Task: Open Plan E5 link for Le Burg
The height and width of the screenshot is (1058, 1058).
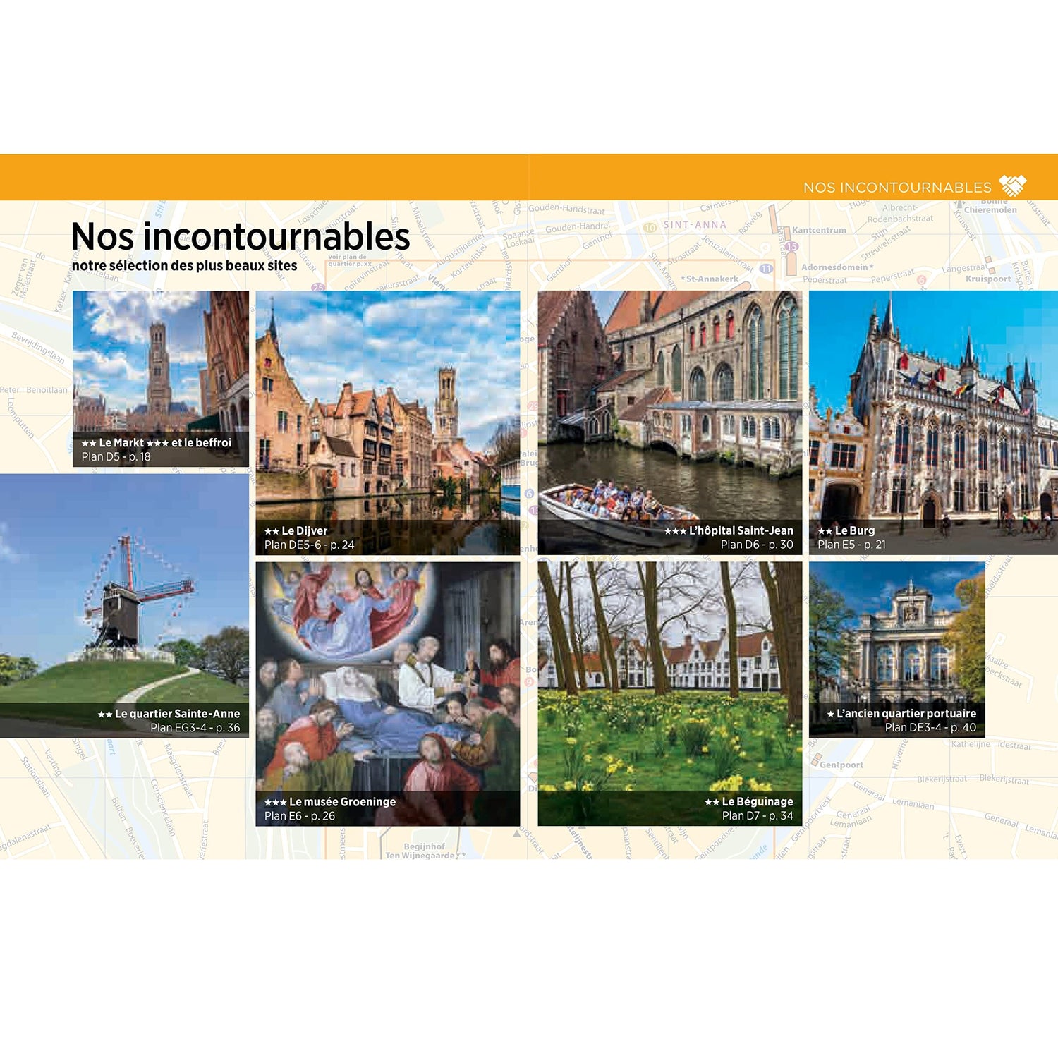Action: coord(839,543)
